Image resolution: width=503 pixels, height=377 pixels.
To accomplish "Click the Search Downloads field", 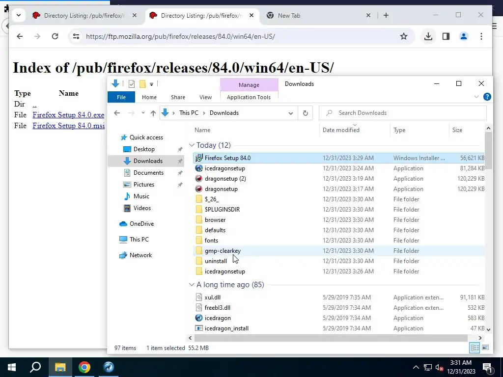I will [x=403, y=113].
